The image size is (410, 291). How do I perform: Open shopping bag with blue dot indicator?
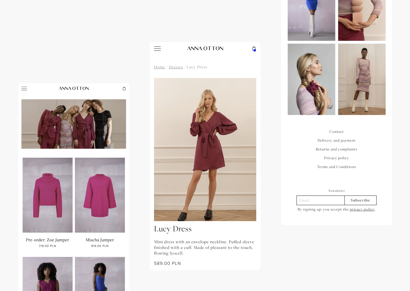(254, 49)
